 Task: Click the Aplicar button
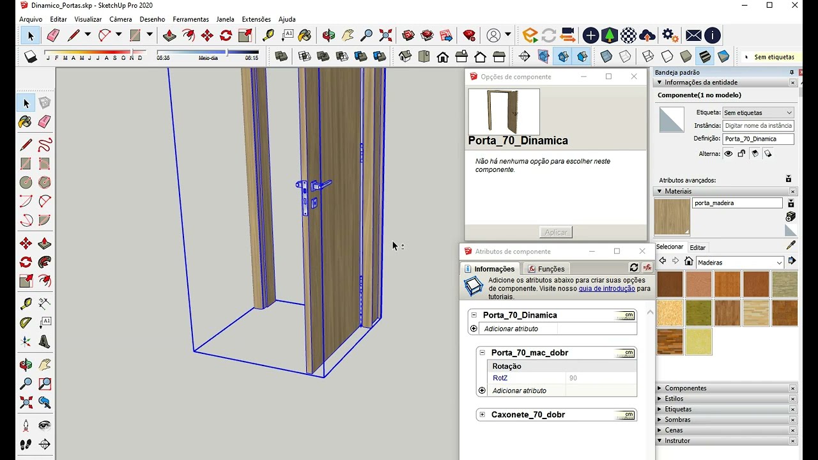coord(555,233)
